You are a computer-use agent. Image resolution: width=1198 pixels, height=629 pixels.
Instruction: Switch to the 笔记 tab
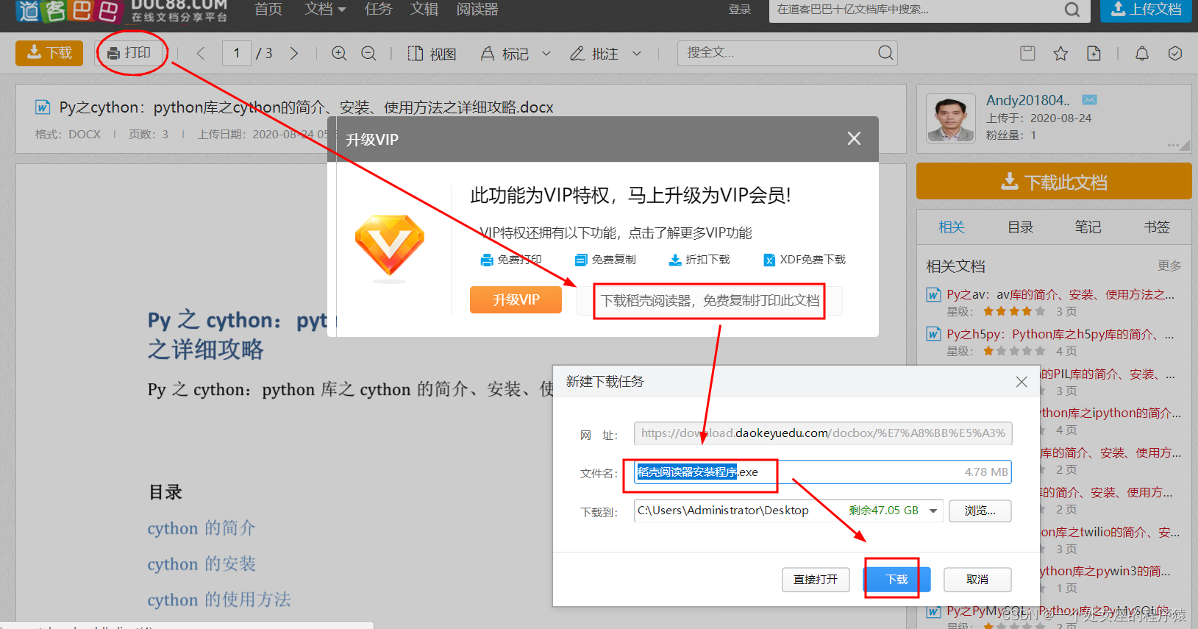(x=1088, y=227)
